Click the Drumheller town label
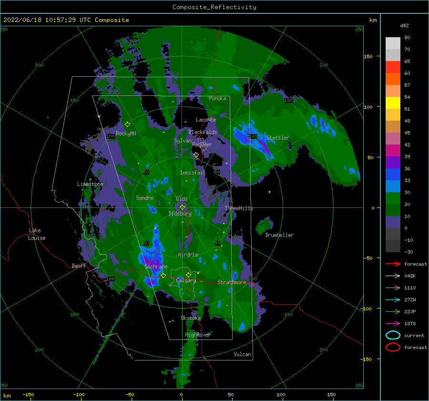Viewport: 429px width, 401px height. [x=279, y=235]
